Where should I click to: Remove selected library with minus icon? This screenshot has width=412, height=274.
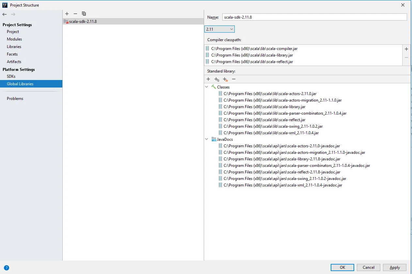[75, 14]
